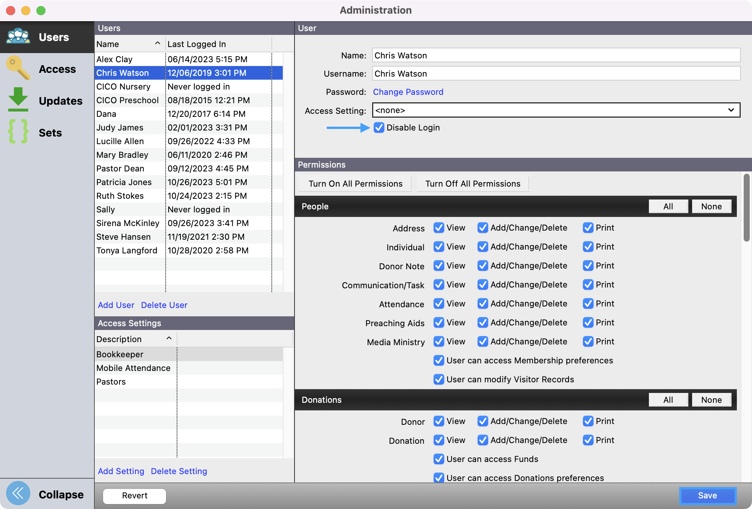Viewport: 752px width, 509px height.
Task: Open the Sets curly braces icon
Action: (18, 132)
